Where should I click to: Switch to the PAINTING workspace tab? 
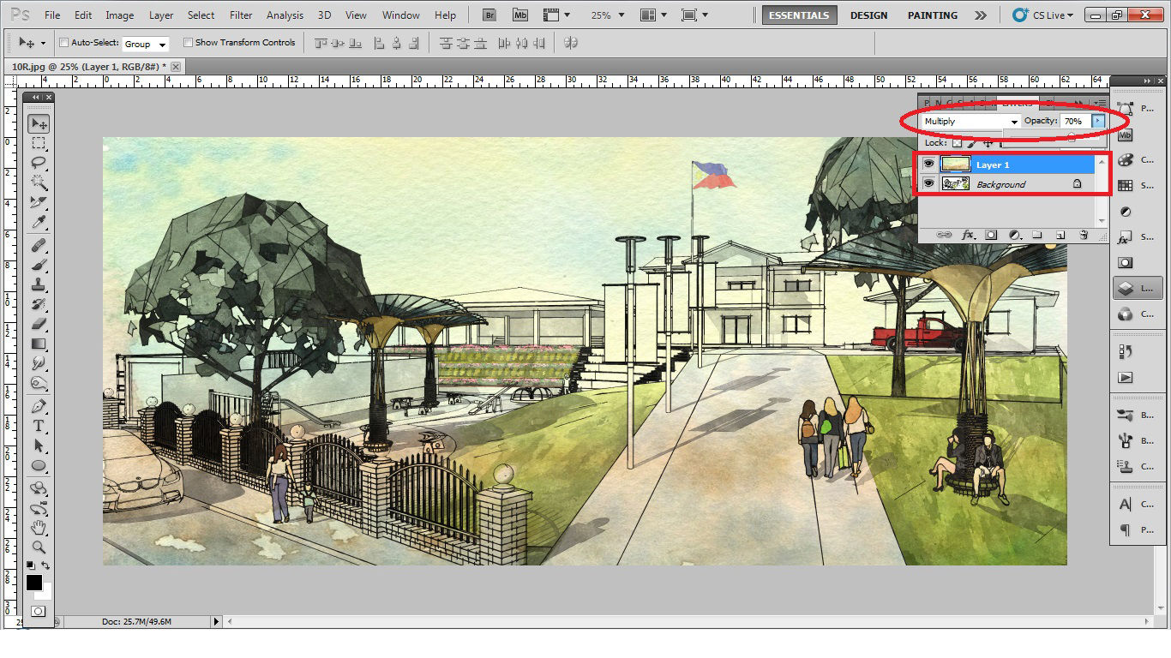click(x=932, y=15)
